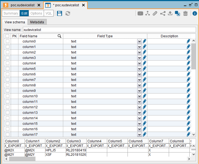Click the schema table scrollbar up arrow
The height and width of the screenshot is (164, 199).
point(194,41)
